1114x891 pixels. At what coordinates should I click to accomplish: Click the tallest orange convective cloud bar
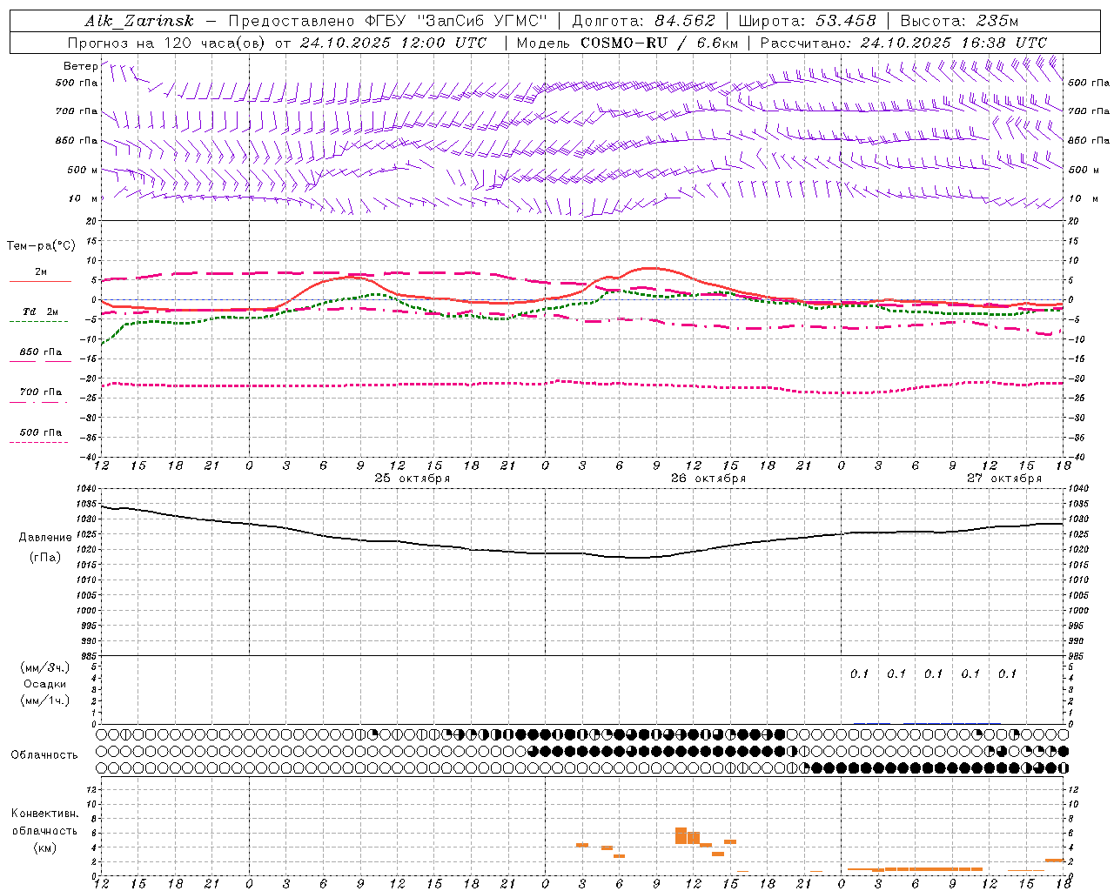681,835
